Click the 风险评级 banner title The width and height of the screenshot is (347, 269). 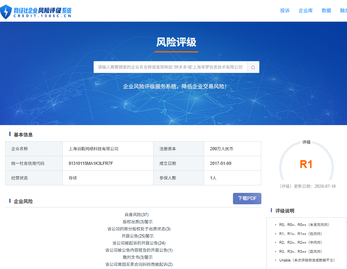(x=176, y=42)
